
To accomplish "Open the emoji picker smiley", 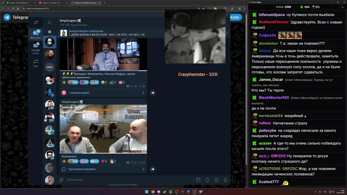I will 216,180.
